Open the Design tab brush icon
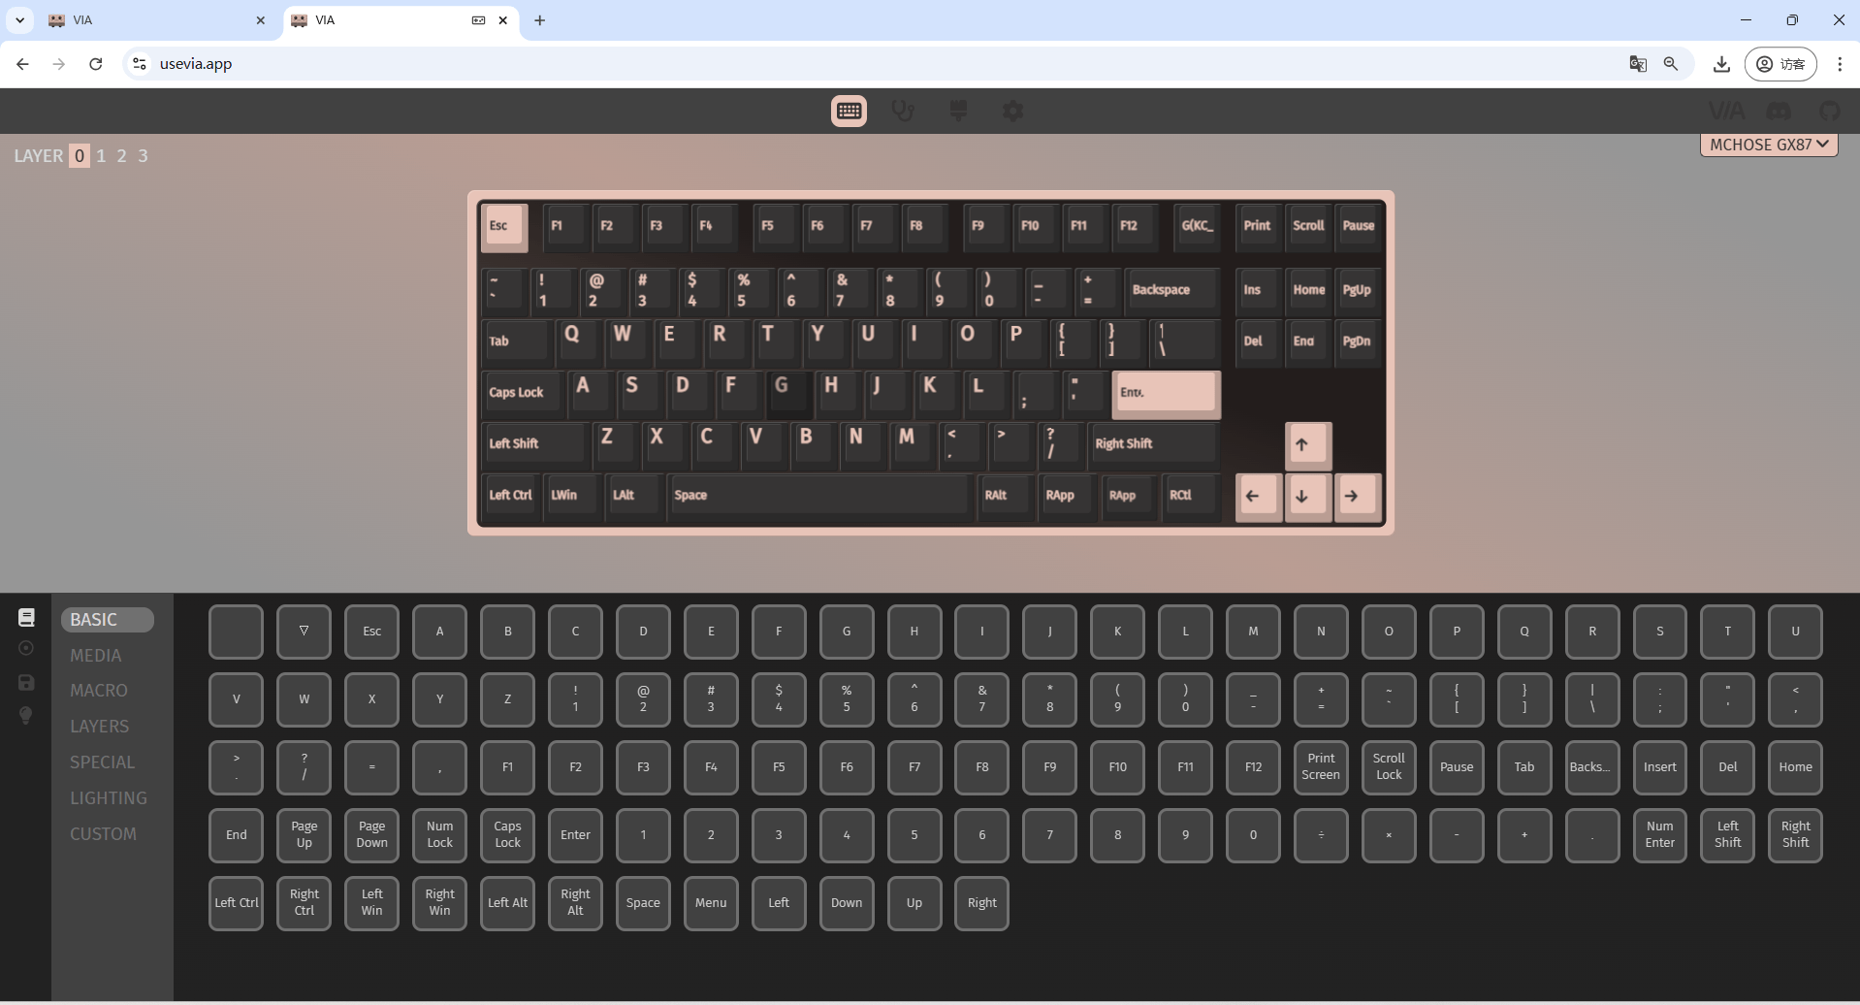Image resolution: width=1860 pixels, height=1005 pixels. 958,112
